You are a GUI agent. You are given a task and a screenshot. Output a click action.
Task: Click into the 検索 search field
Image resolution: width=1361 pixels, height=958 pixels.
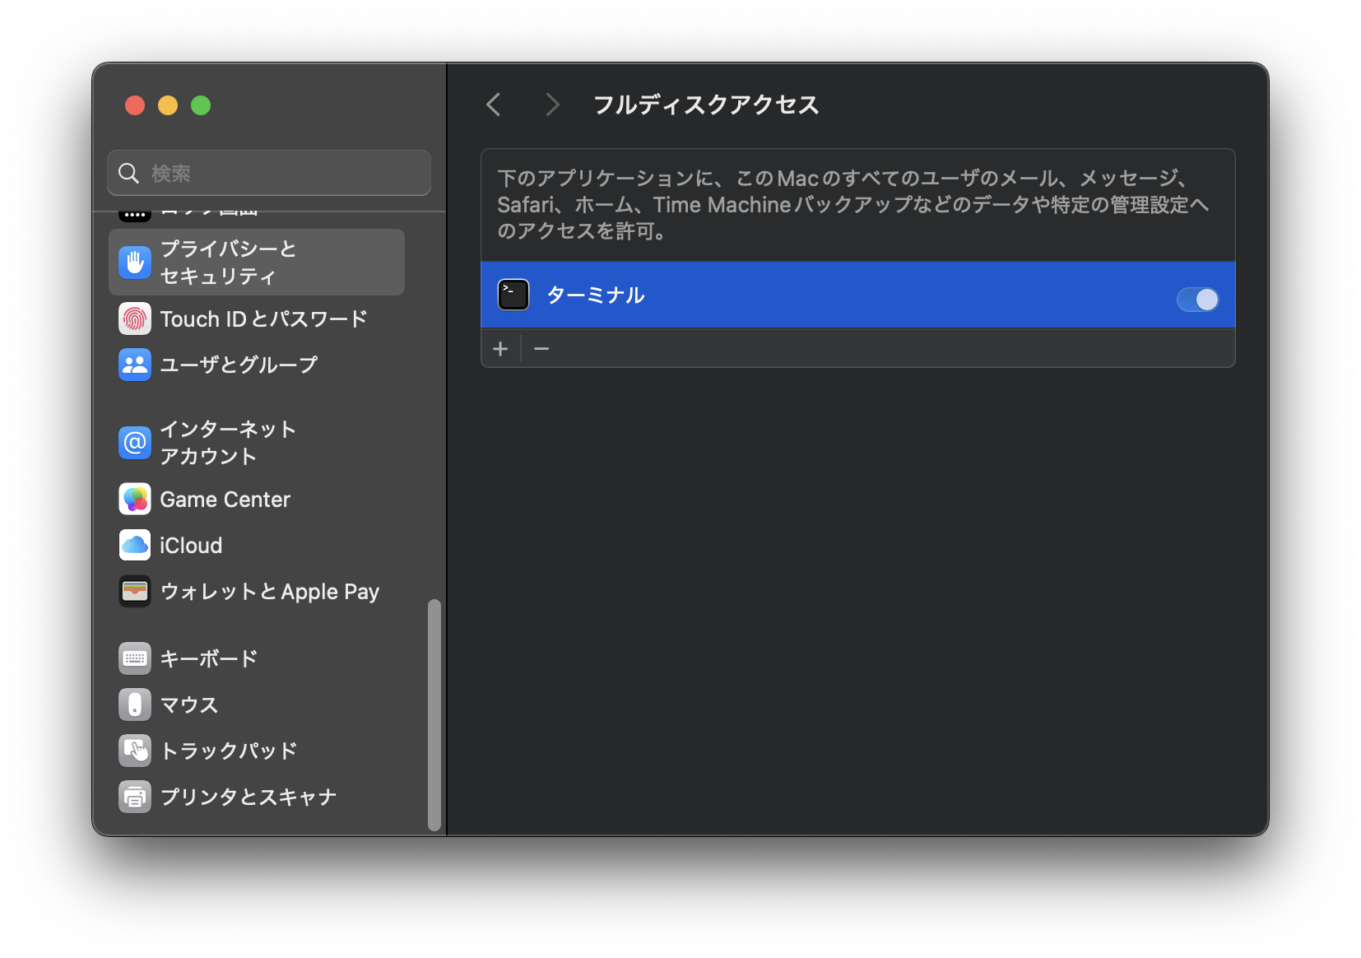[269, 173]
